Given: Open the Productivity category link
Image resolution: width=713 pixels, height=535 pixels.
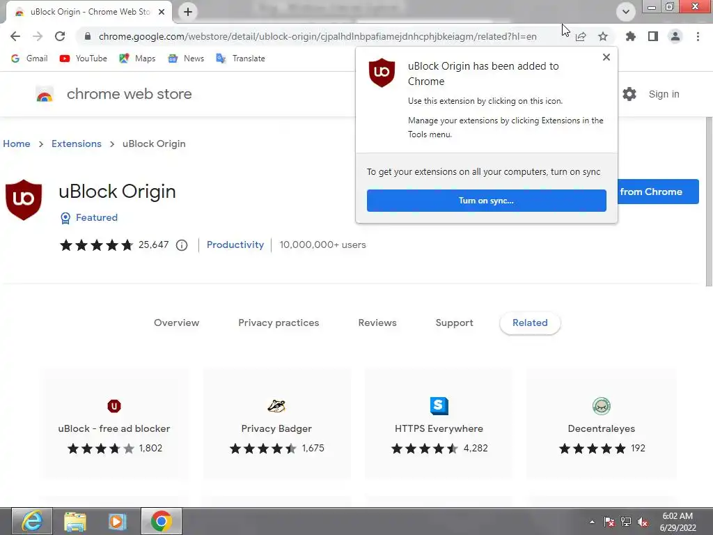Looking at the screenshot, I should pyautogui.click(x=235, y=245).
